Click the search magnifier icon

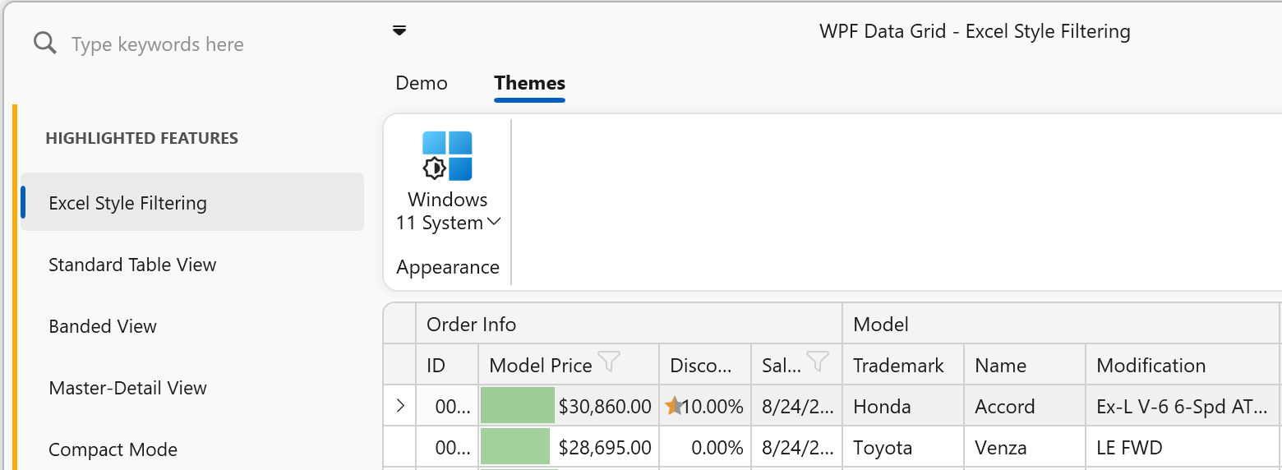(x=45, y=43)
